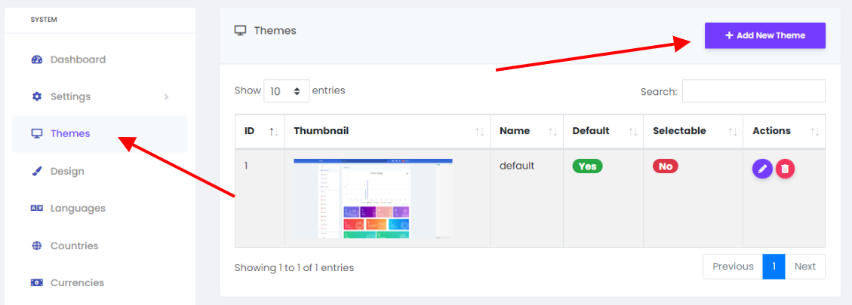Image resolution: width=852 pixels, height=305 pixels.
Task: Click the Settings gear icon in sidebar
Action: coord(36,96)
